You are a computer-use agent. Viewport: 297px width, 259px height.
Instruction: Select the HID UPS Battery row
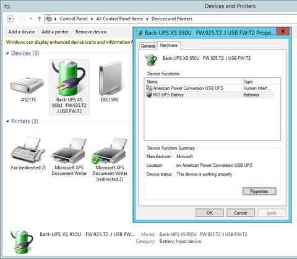pos(209,95)
